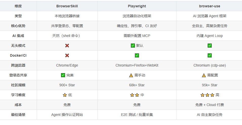Click the 95k+ Star cell
The width and height of the screenshot is (242, 125).
tap(210, 85)
